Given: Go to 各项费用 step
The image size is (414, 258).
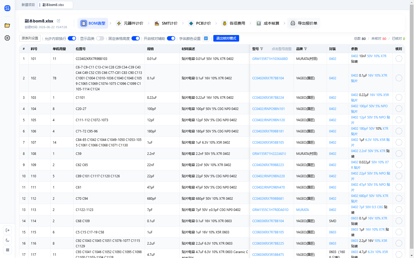Looking at the screenshot, I should [234, 23].
